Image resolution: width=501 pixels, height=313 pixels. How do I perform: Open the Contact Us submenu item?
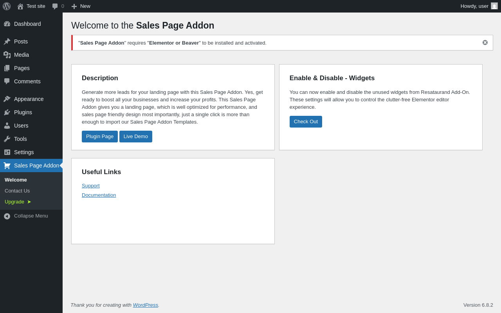[17, 191]
